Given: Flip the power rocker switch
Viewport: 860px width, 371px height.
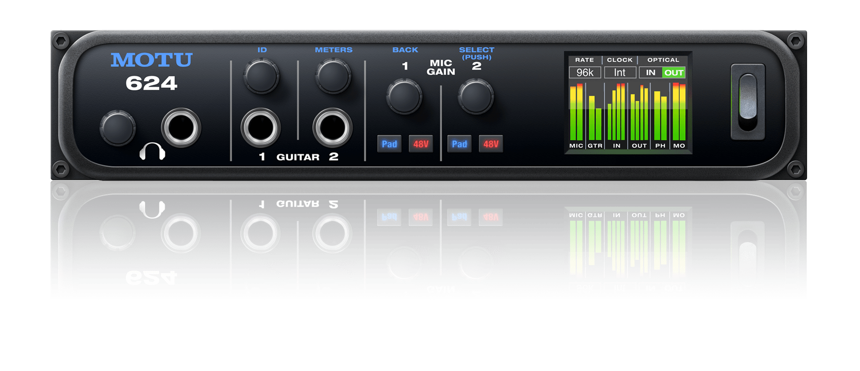Looking at the screenshot, I should coord(747,102).
